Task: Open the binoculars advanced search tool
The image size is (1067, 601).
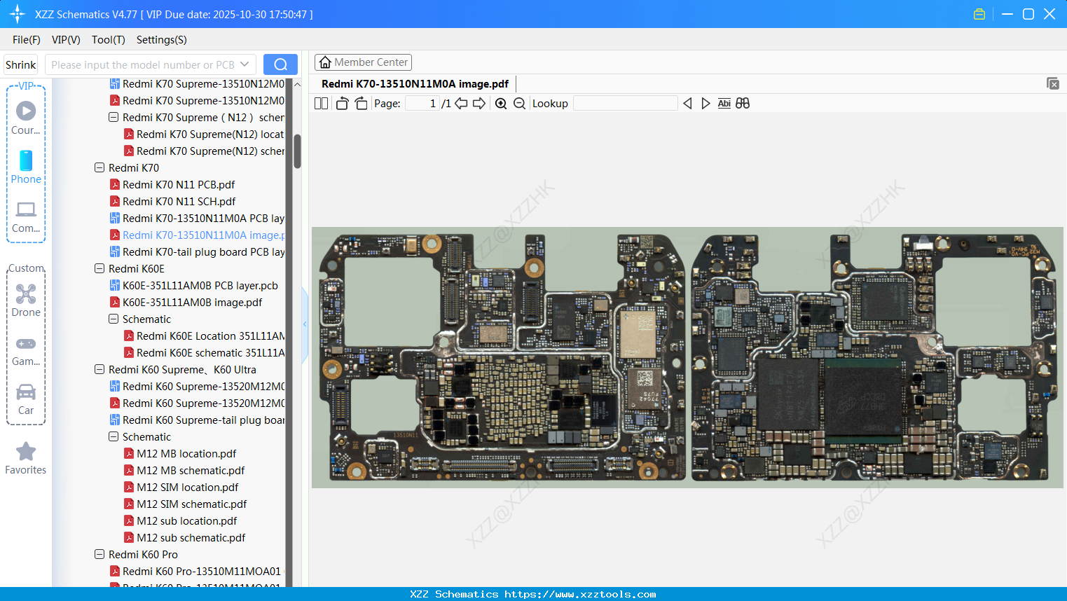Action: (743, 103)
